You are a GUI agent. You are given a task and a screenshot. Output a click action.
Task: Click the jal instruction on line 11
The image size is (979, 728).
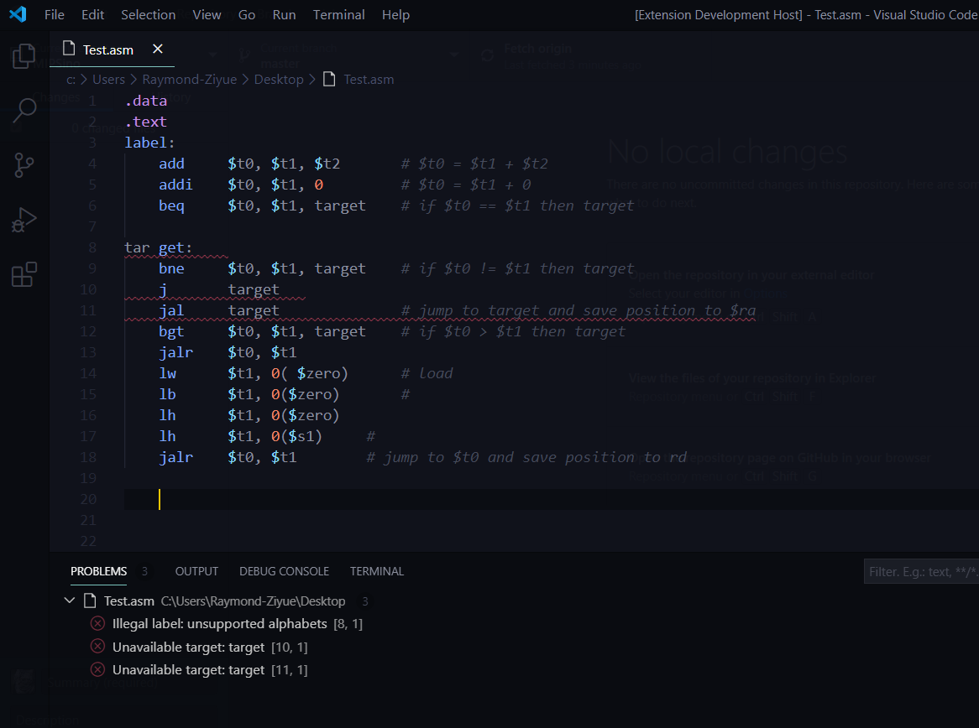coord(171,310)
